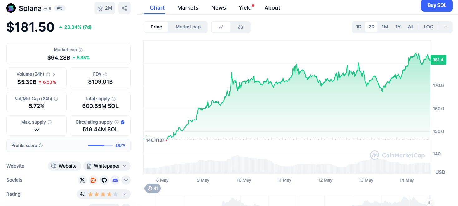Add Solana to watchlist with star icon
This screenshot has width=458, height=206.
coord(105,8)
